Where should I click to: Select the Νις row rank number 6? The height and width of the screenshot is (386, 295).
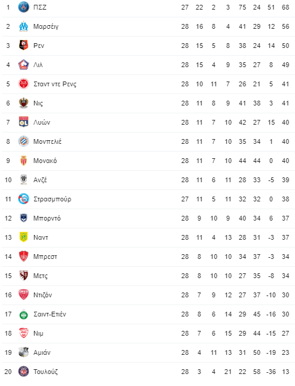8,103
